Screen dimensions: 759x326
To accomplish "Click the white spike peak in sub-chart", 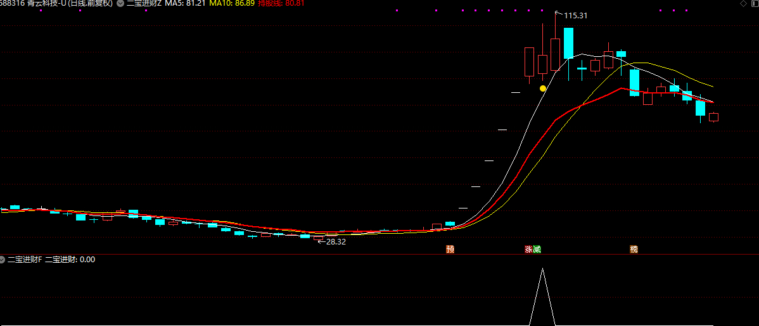I will (x=543, y=270).
